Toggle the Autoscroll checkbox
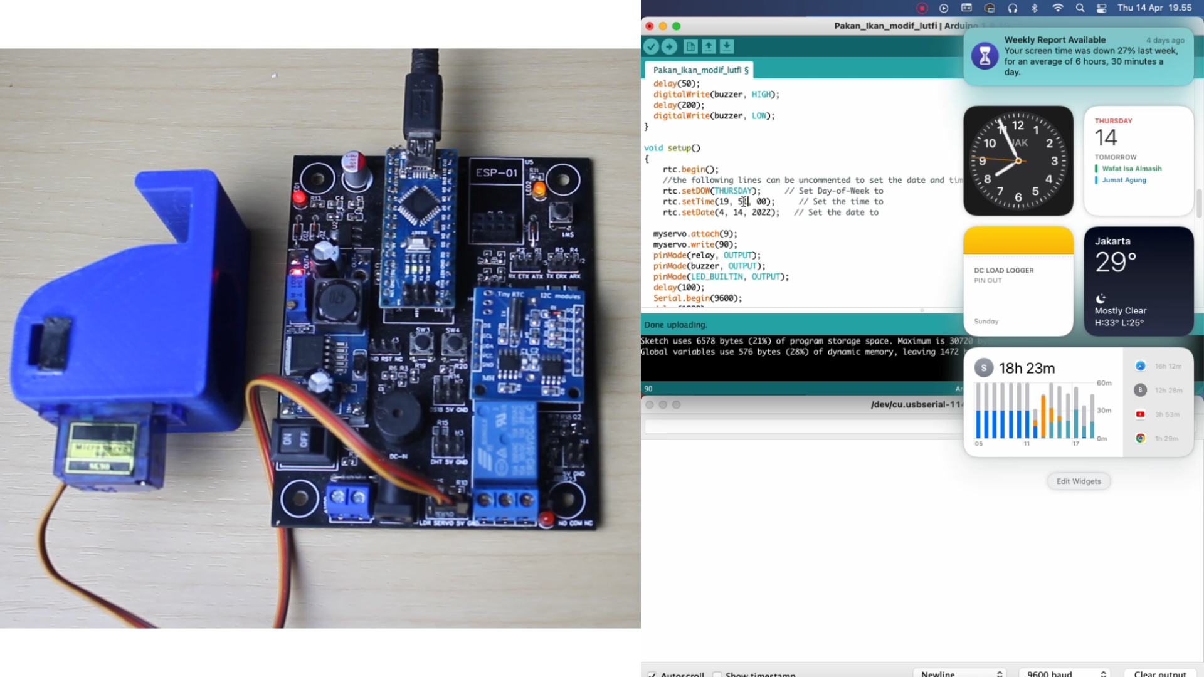Viewport: 1204px width, 677px height. (652, 674)
